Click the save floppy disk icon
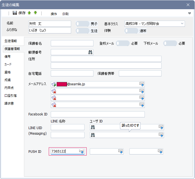The width and height of the screenshot is (195, 179). click(x=15, y=13)
